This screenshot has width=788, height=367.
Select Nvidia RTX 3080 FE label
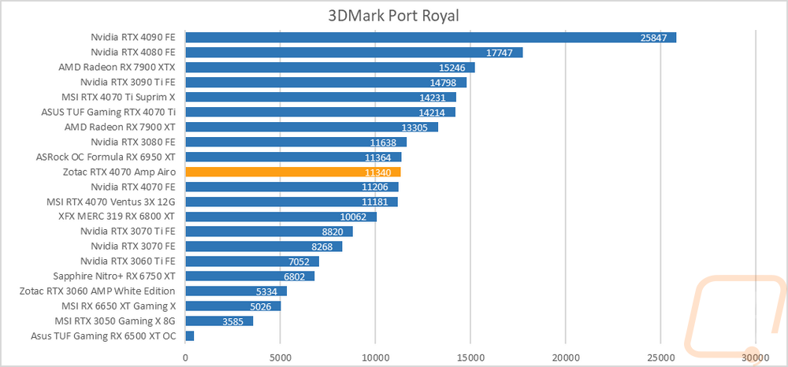pos(133,142)
